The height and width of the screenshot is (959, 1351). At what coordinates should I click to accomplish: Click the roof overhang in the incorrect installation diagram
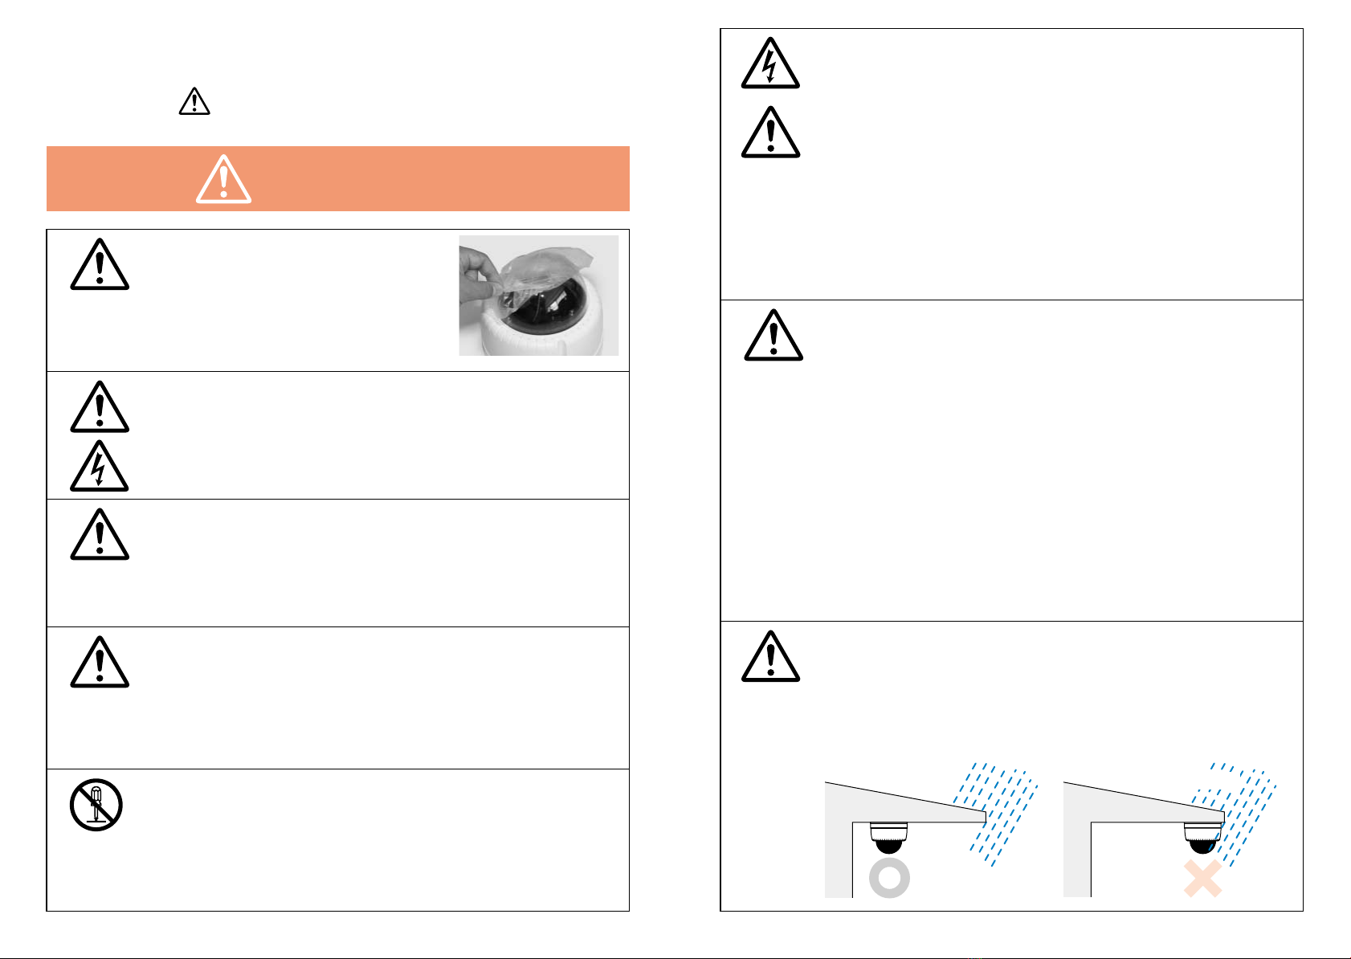1145,802
